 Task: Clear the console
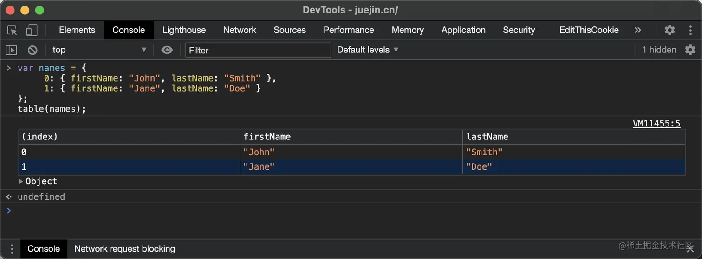tap(32, 50)
